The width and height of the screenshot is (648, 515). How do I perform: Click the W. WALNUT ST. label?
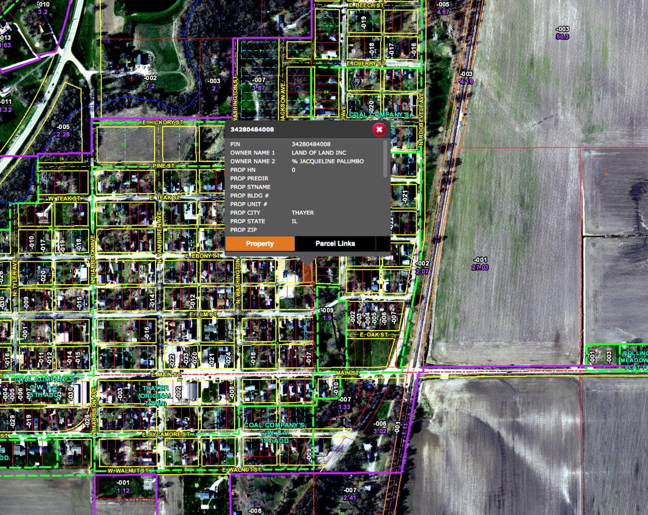point(128,470)
